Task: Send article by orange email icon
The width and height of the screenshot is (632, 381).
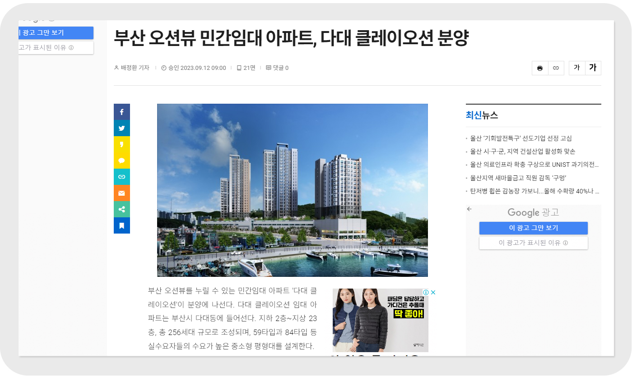Action: [122, 193]
